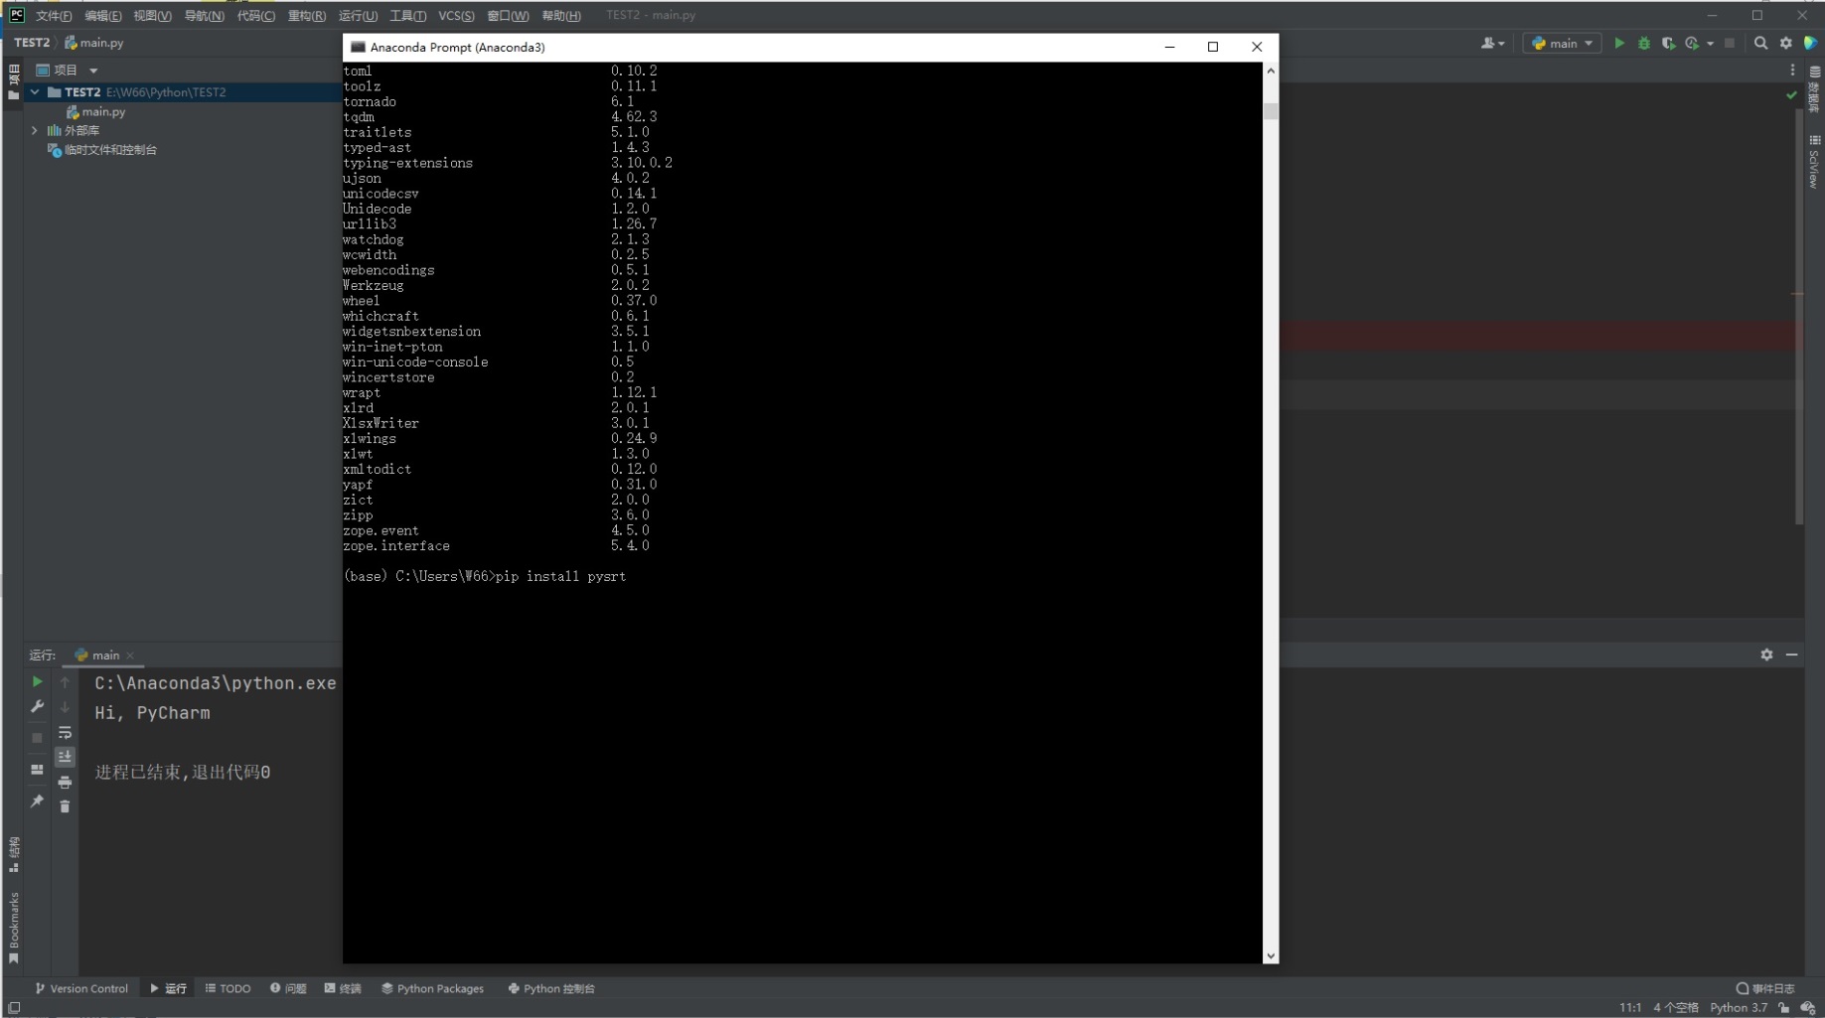Toggle the read-only lock icon in status bar
This screenshot has height=1018, width=1825.
[1784, 1007]
